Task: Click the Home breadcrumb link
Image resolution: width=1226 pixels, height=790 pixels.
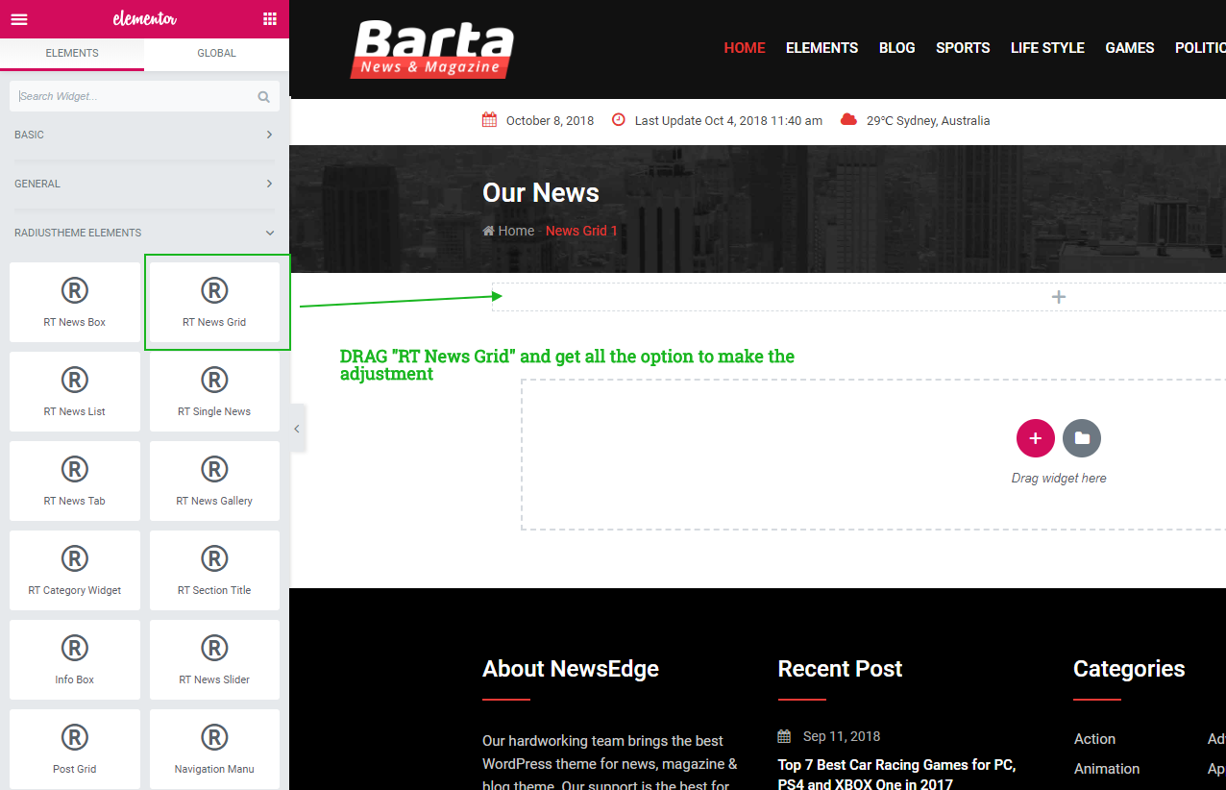Action: 516,231
